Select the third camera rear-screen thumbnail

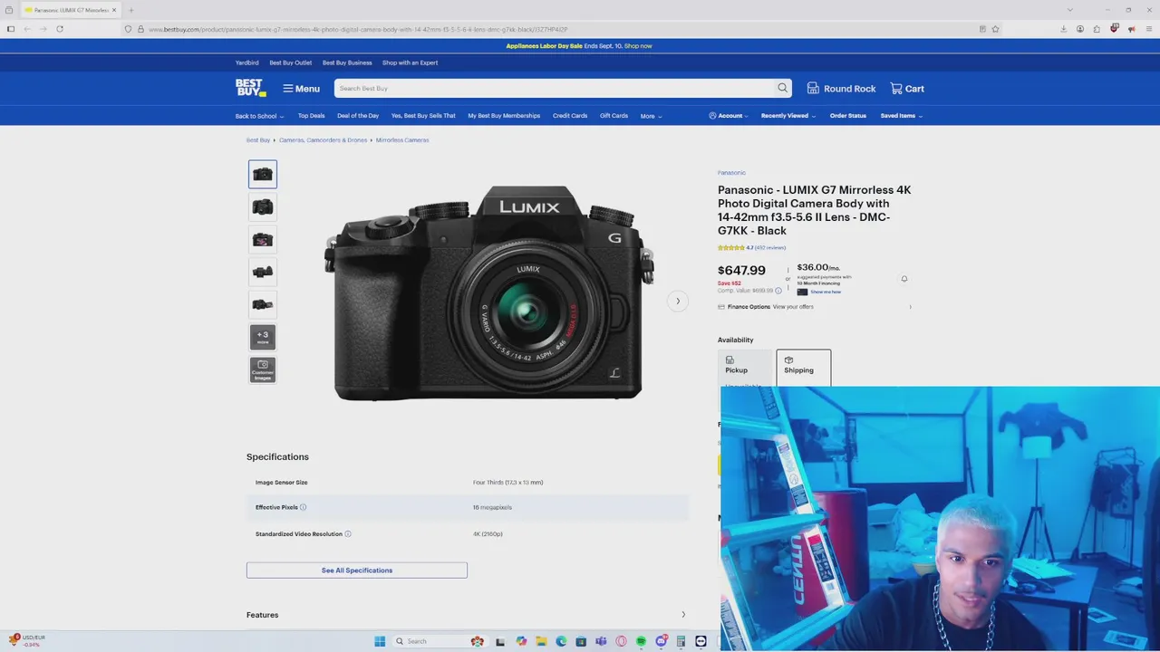(x=263, y=239)
